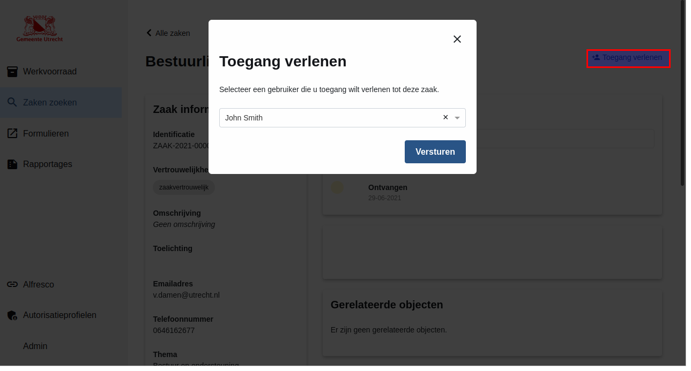Viewport: 691px width, 371px height.
Task: Click the Zaken zoeken magnifier icon
Action: click(x=12, y=102)
